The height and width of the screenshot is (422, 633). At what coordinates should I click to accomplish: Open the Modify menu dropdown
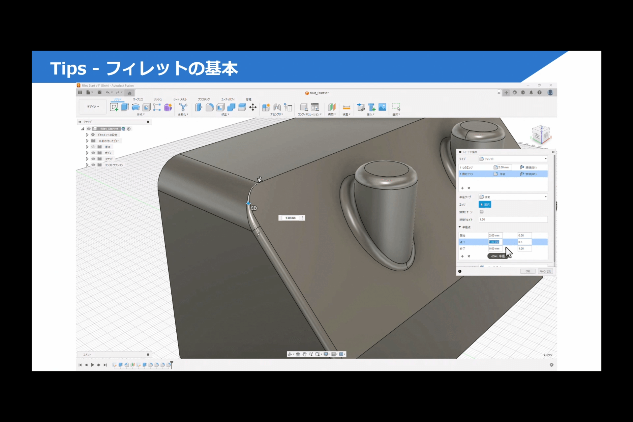225,114
